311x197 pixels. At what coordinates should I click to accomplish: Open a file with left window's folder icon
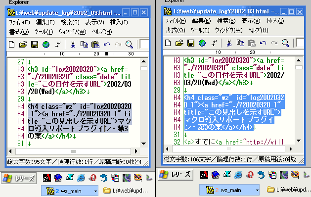click(x=23, y=44)
